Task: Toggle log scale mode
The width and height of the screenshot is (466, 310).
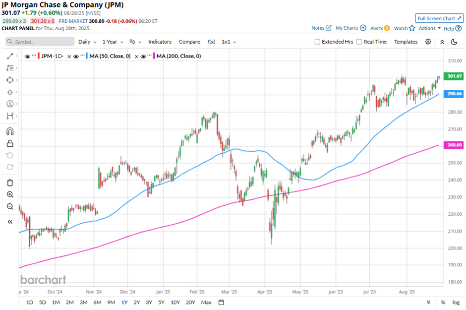Action: (456, 303)
